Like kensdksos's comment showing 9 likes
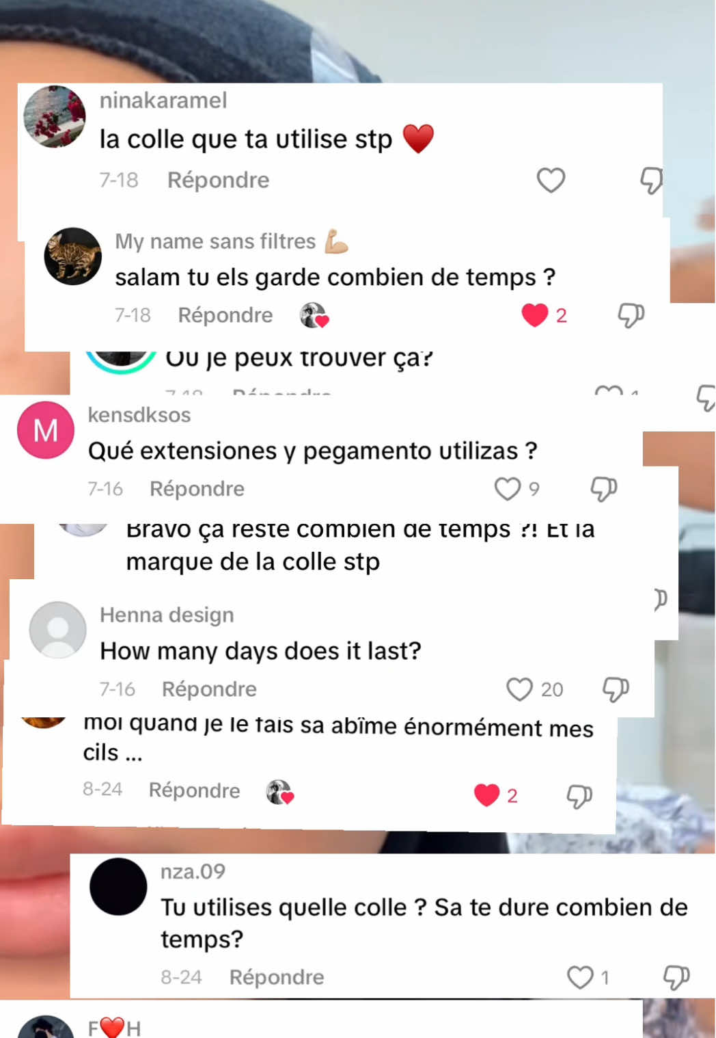Viewport: 716px width, 1038px height. point(508,489)
